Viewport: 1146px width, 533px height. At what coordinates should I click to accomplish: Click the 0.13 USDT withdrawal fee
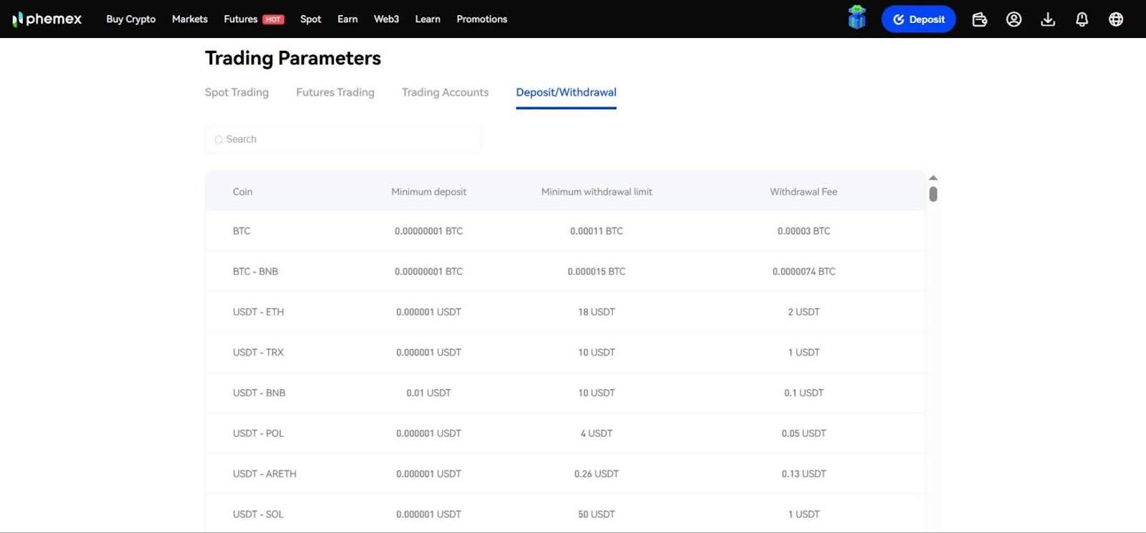804,474
